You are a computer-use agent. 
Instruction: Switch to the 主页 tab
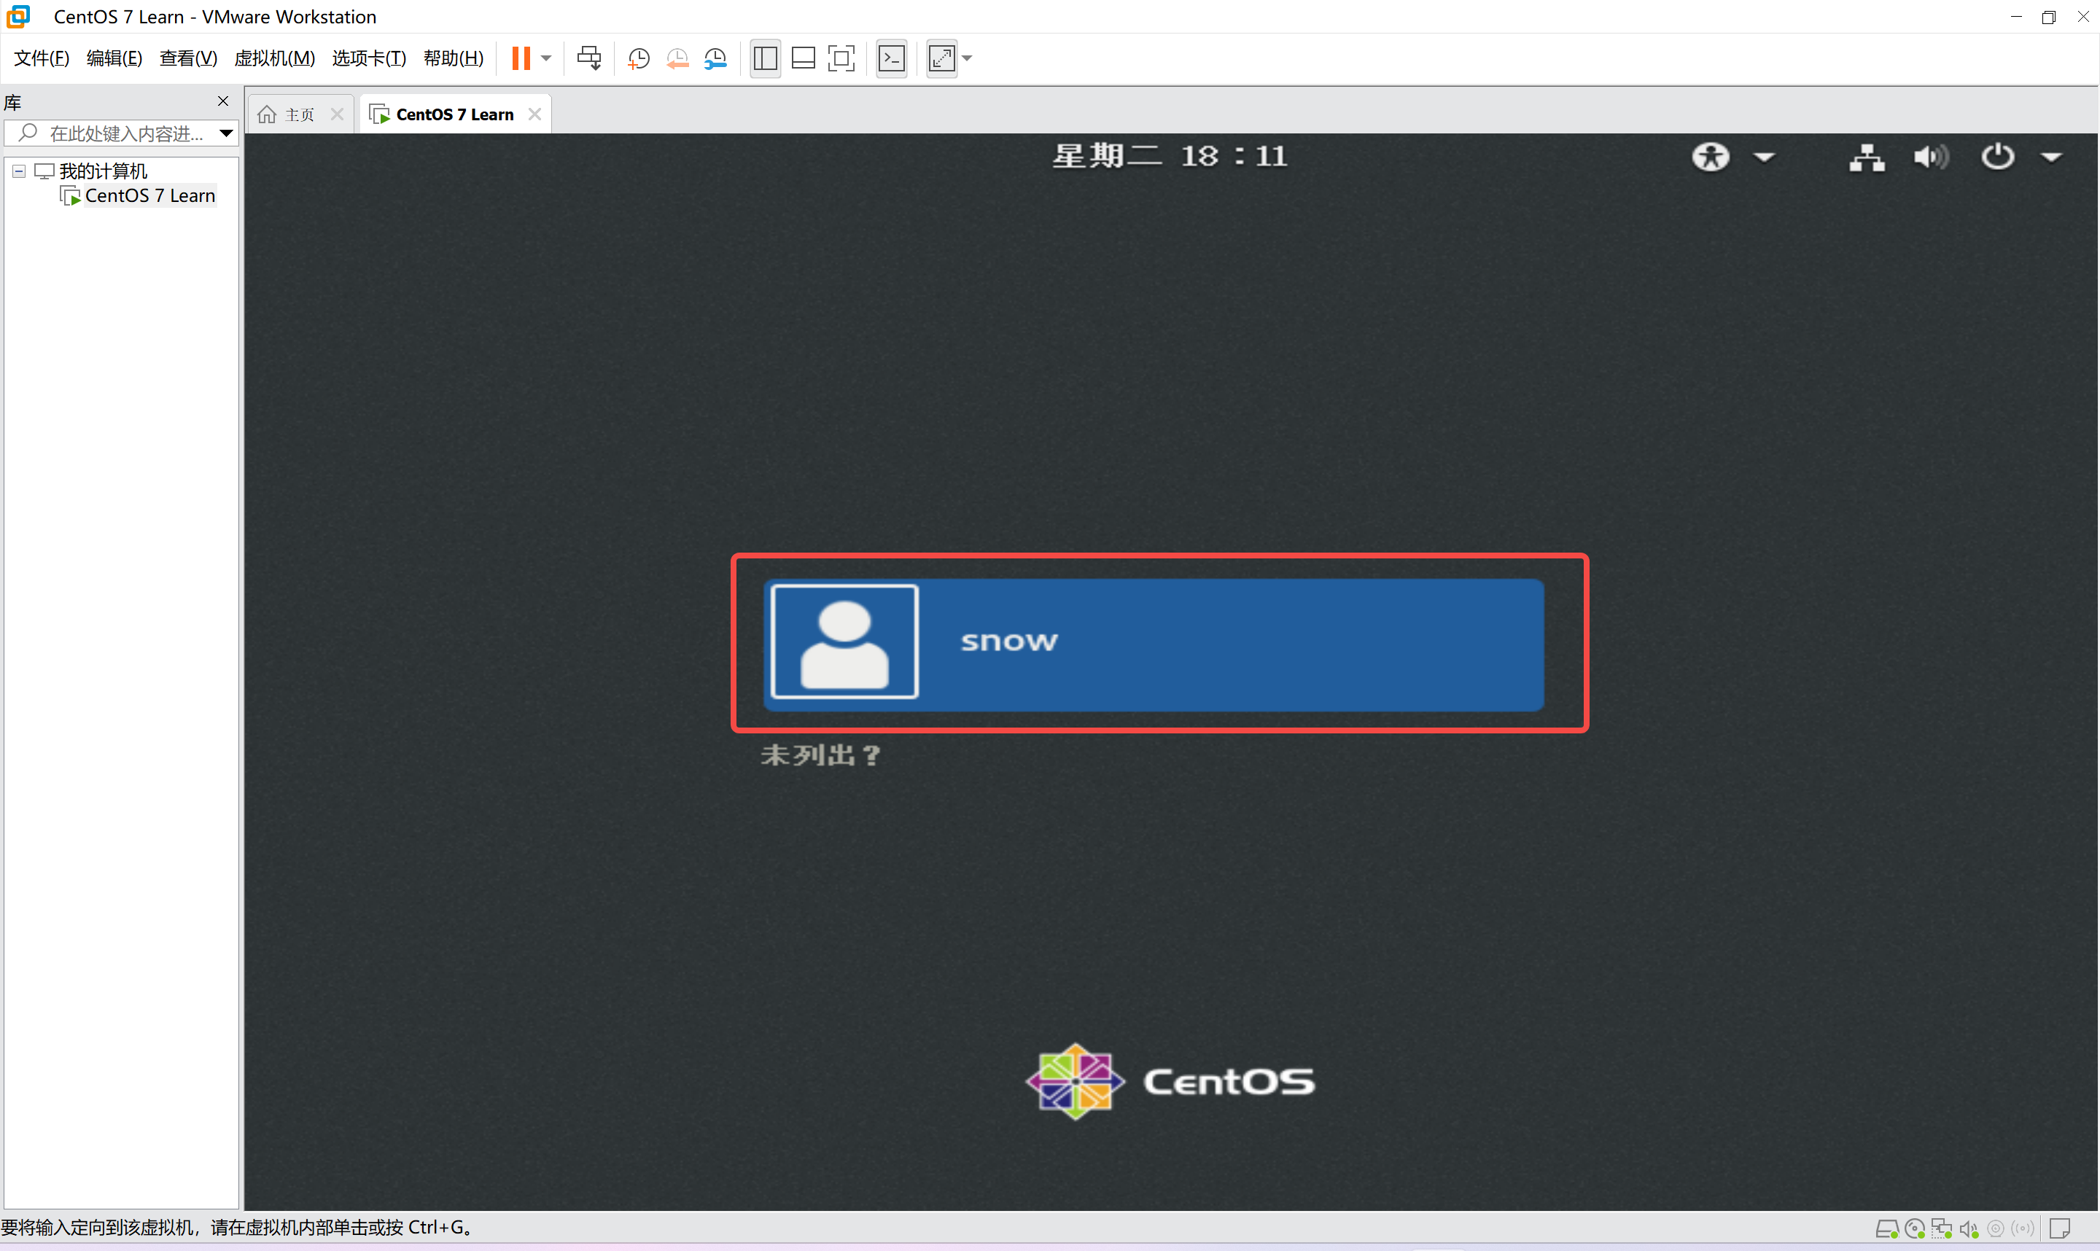tap(300, 114)
